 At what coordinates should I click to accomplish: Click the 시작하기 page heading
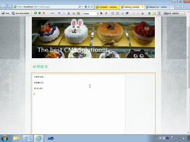[x=40, y=67]
